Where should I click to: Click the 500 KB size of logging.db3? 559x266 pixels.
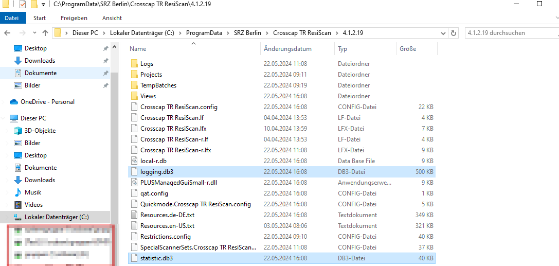coord(424,171)
